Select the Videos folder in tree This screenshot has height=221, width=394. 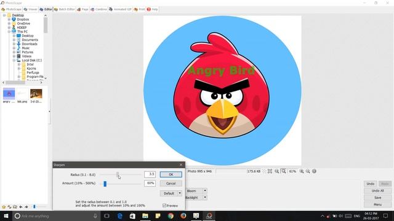pyautogui.click(x=26, y=56)
